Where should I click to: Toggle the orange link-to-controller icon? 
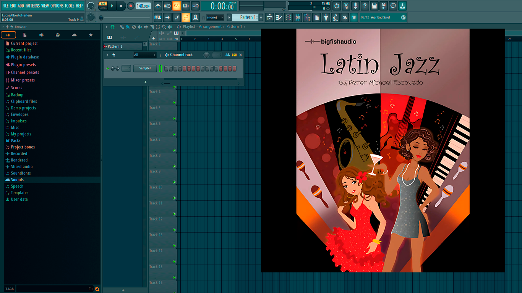pos(186,17)
